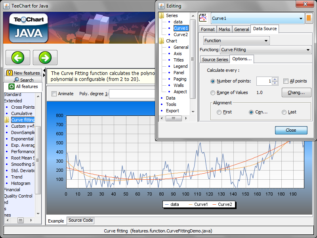Switch to the Example tab
Viewport: 317px width, 238px height.
[56, 221]
